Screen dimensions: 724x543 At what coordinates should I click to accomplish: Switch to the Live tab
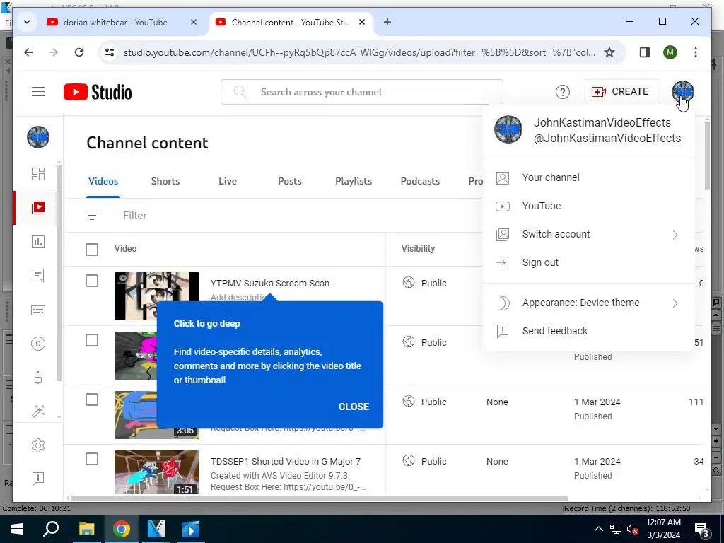tap(228, 181)
